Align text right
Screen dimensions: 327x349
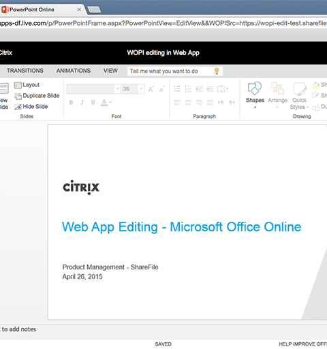[x=199, y=103]
